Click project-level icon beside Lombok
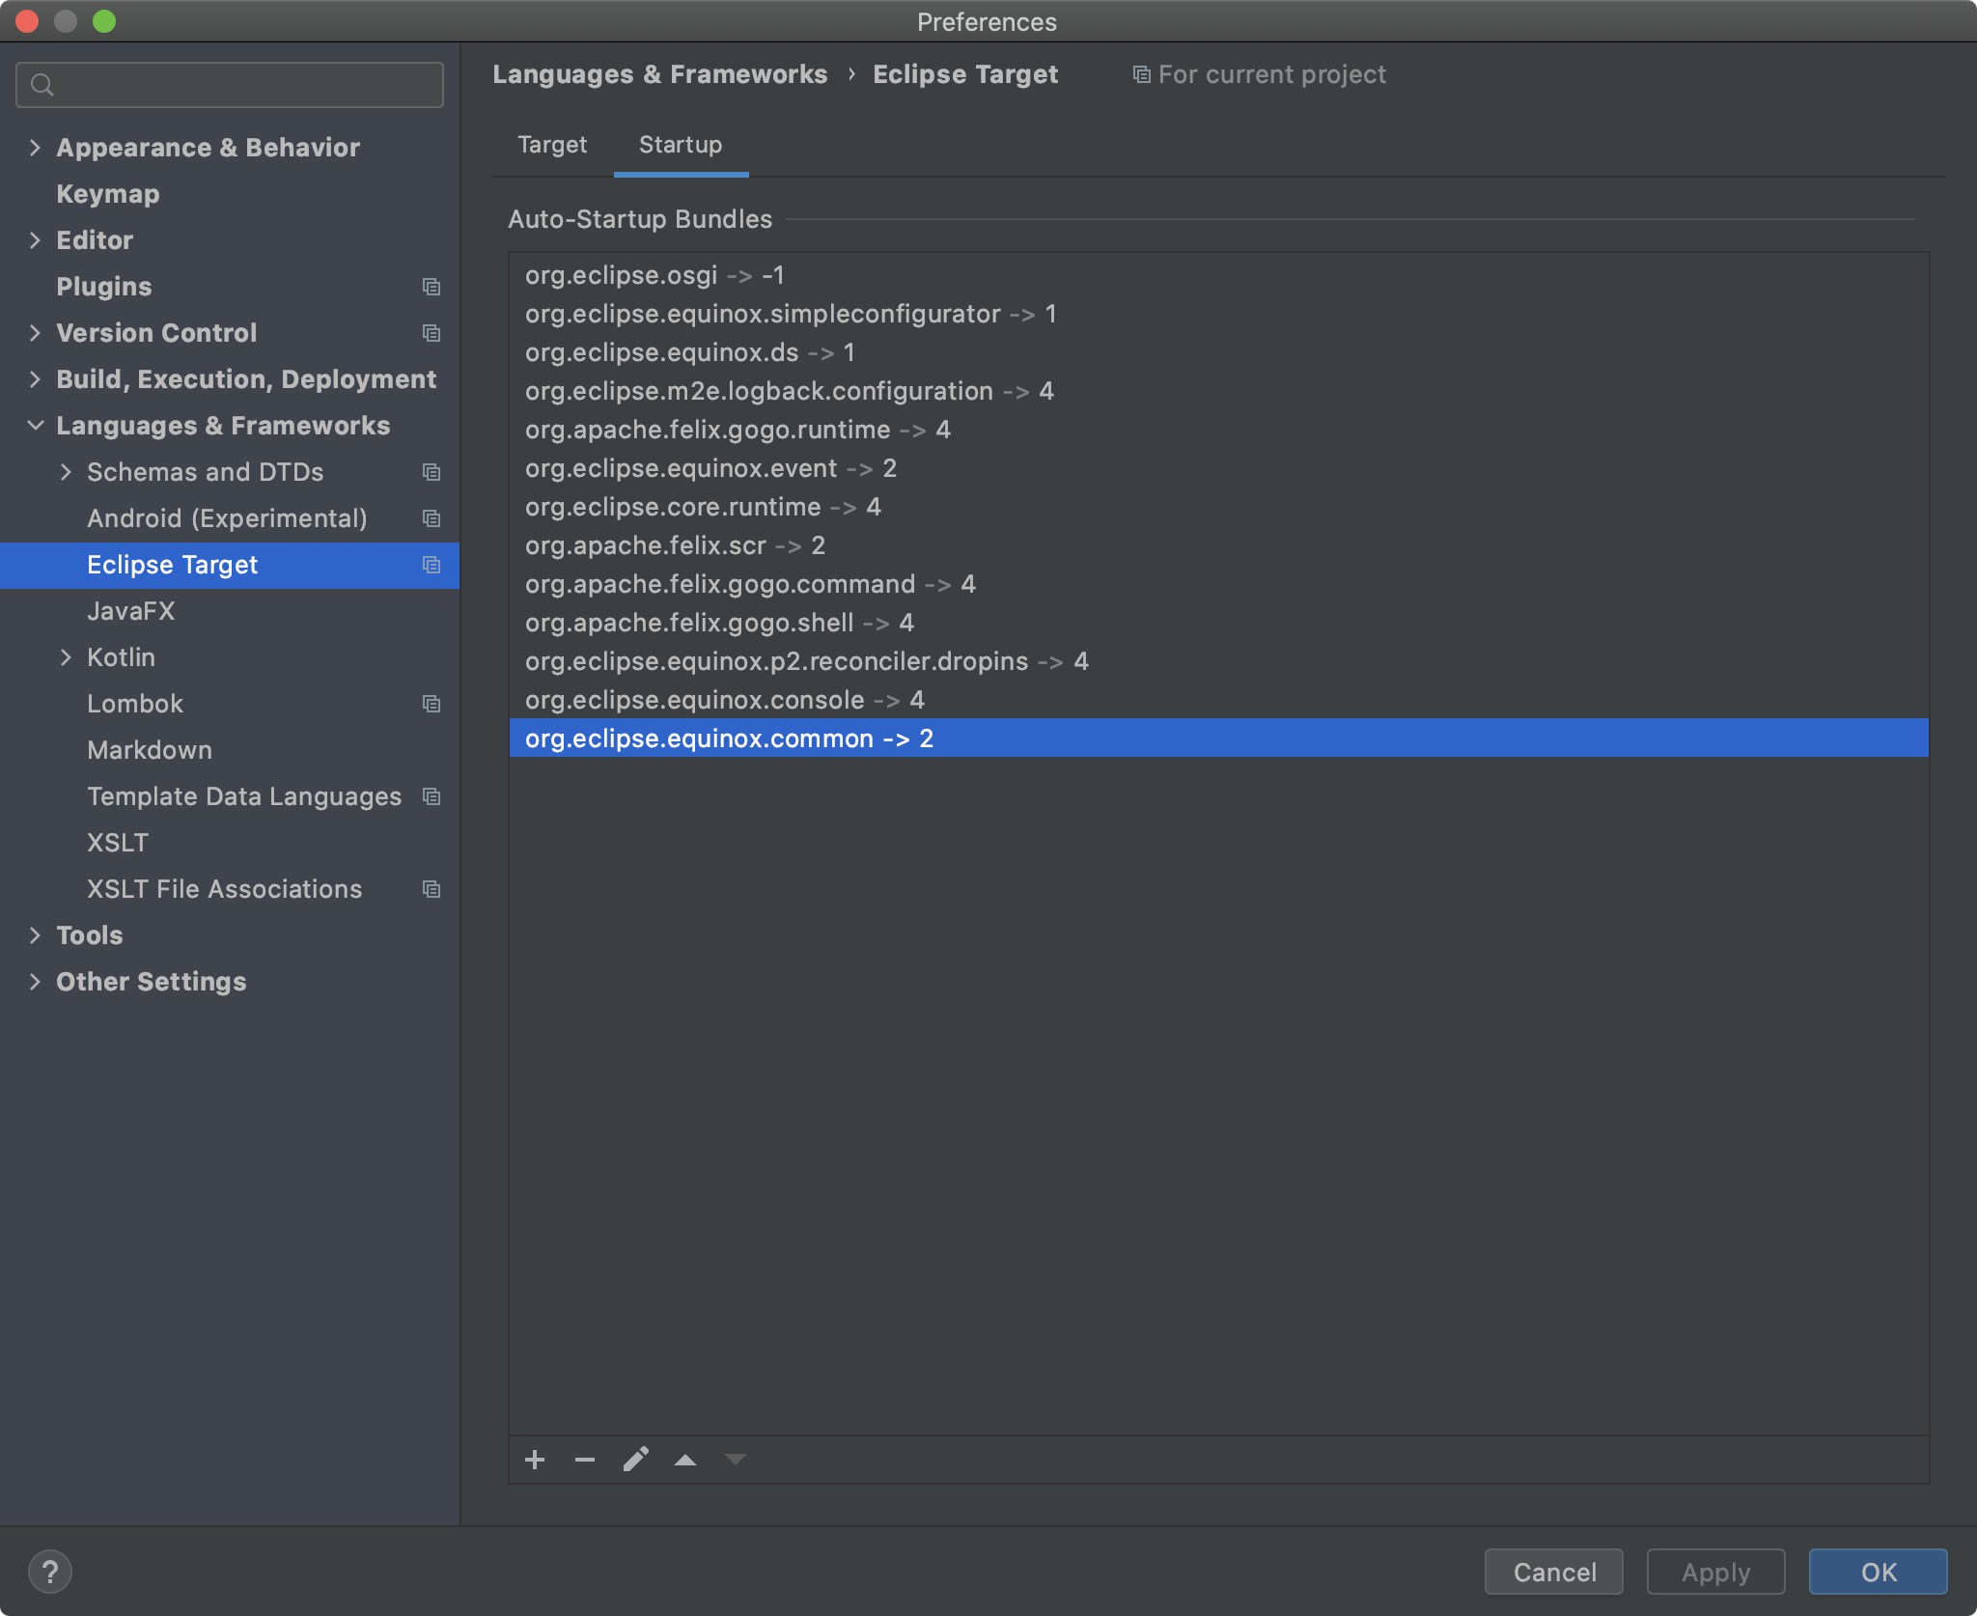 (432, 704)
